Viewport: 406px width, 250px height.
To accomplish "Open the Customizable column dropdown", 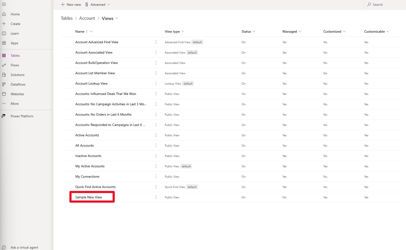I will [x=388, y=32].
